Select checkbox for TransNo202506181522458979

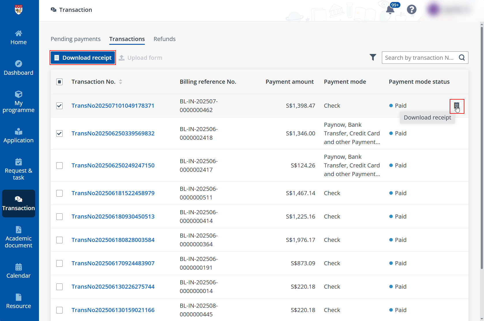[59, 193]
